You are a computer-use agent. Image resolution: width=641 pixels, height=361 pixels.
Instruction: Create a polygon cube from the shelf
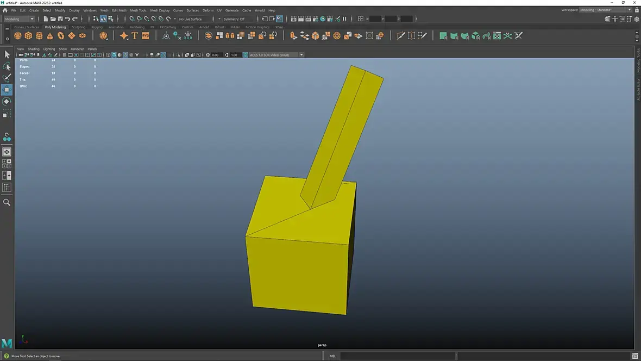[x=28, y=36]
